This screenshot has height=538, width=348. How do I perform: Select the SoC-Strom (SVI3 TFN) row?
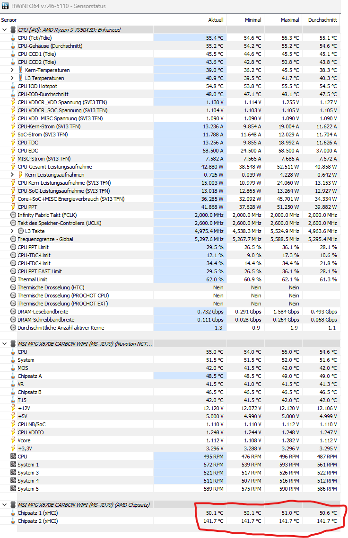170,134
